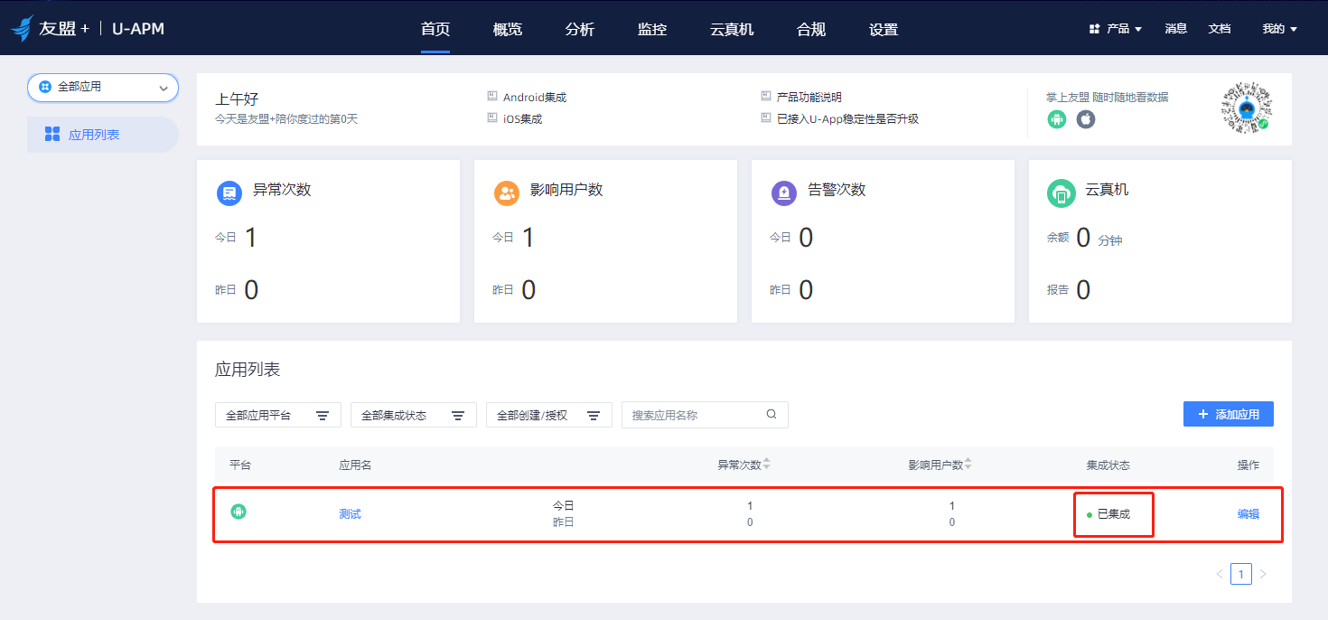Click the blue 异常次数 card icon
Screen dimensions: 1328x620
[x=229, y=193]
